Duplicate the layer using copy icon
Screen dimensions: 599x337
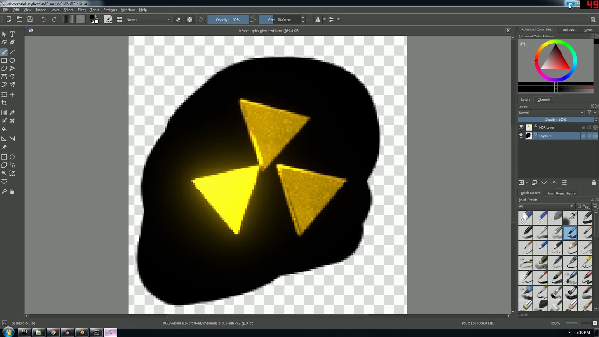(534, 183)
